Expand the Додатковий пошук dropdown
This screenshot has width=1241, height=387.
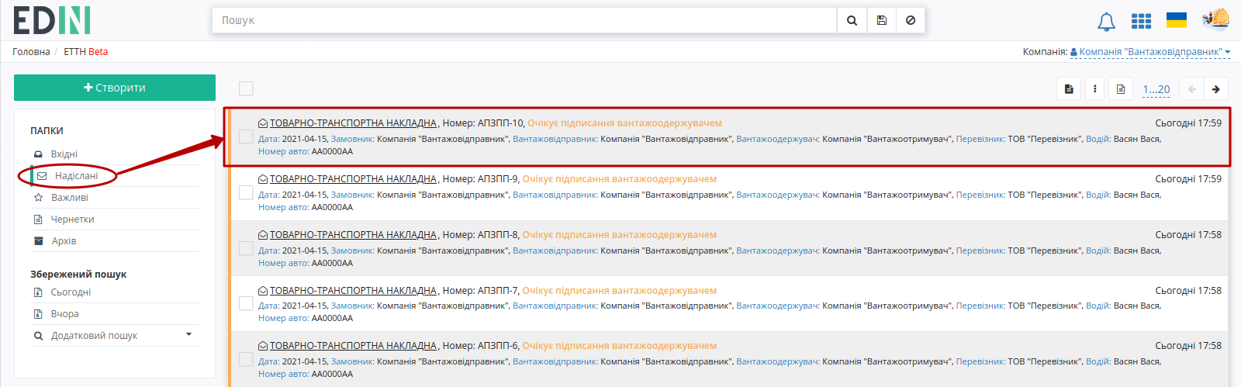click(x=188, y=335)
